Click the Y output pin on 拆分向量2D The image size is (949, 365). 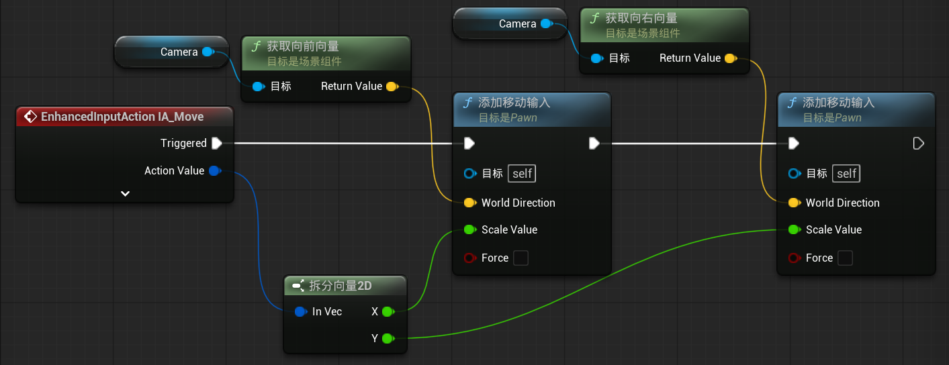pyautogui.click(x=387, y=339)
